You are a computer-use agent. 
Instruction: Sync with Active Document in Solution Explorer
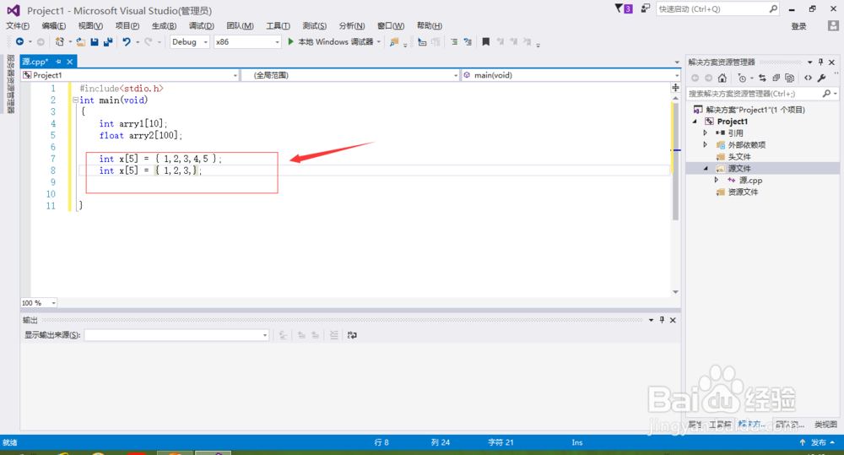[762, 78]
